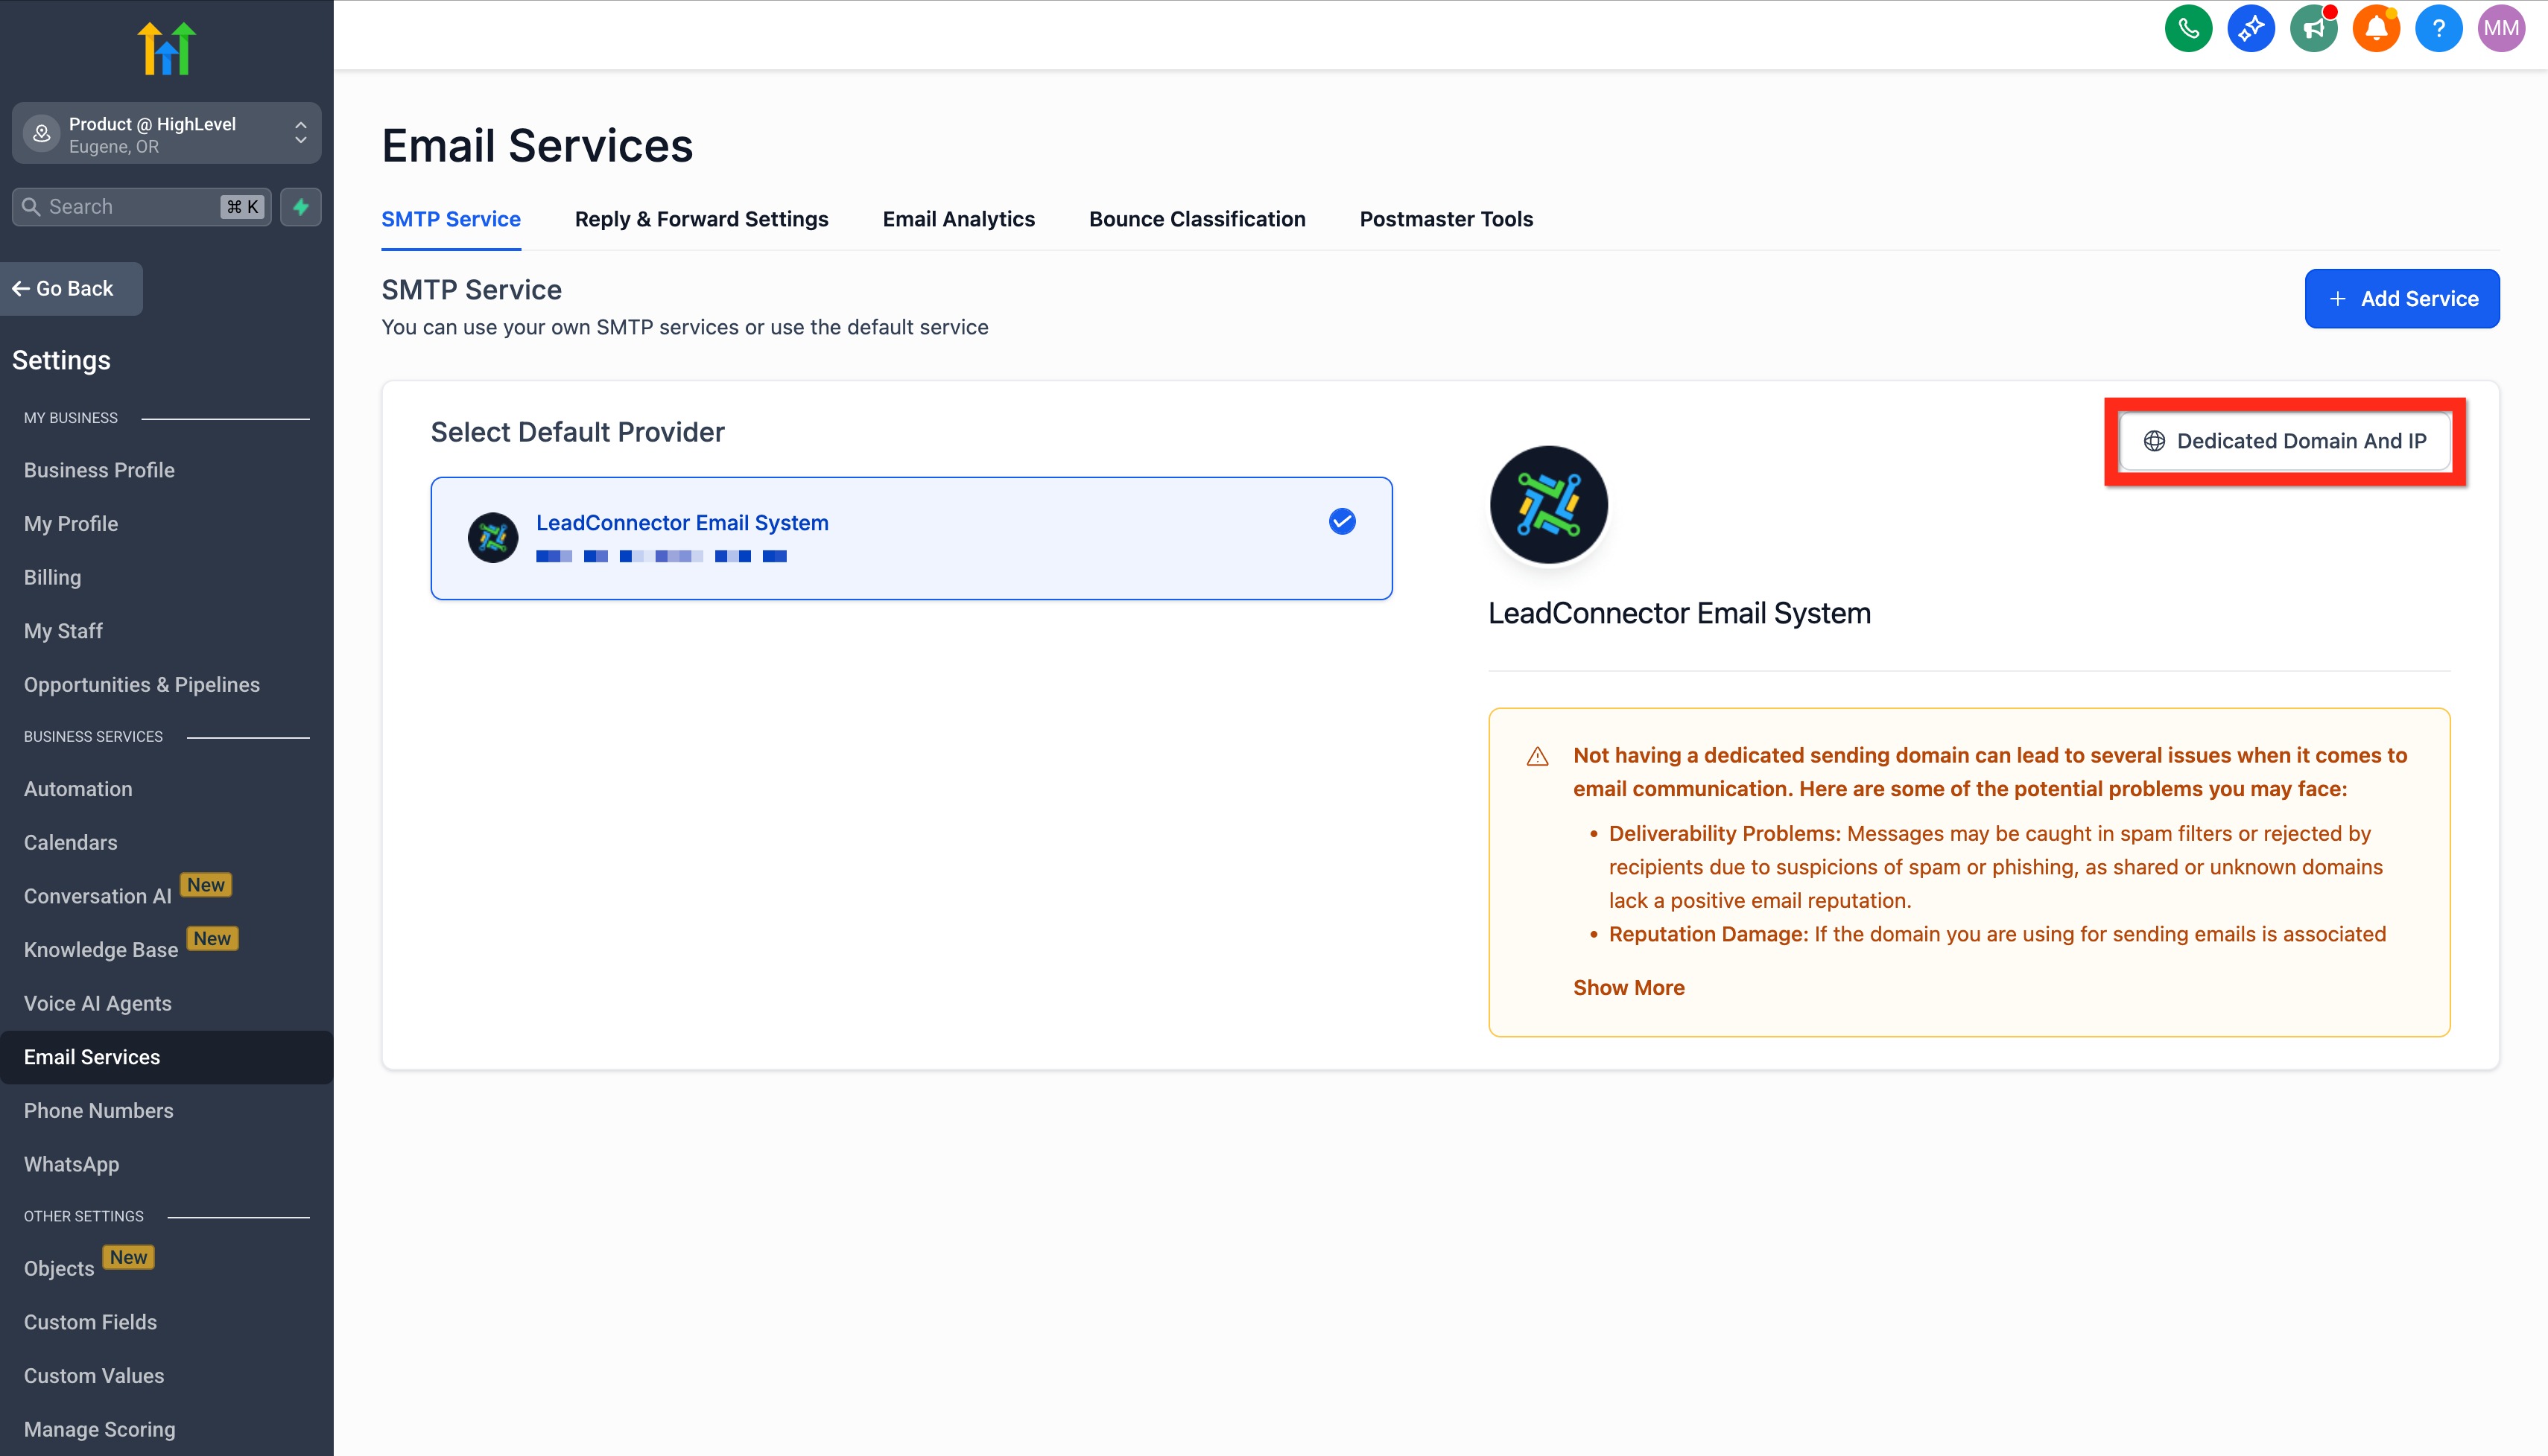Click the blue help question mark icon

click(2438, 28)
